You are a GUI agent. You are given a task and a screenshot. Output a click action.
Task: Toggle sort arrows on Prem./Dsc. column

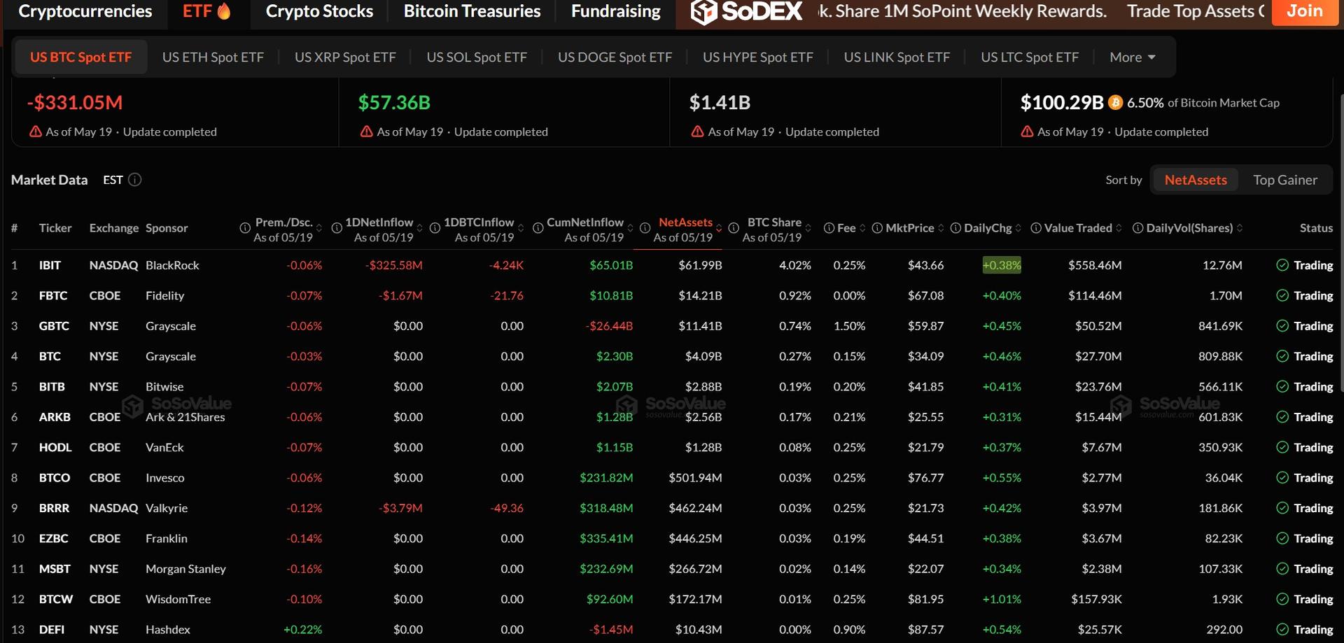tap(319, 228)
